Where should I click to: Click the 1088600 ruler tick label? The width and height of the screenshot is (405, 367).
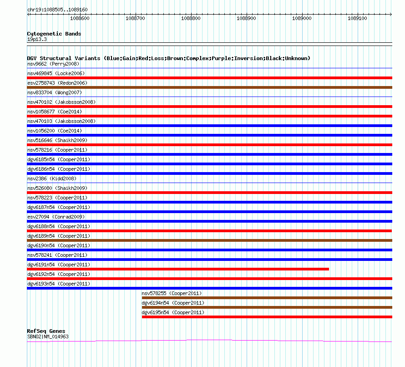coord(80,18)
